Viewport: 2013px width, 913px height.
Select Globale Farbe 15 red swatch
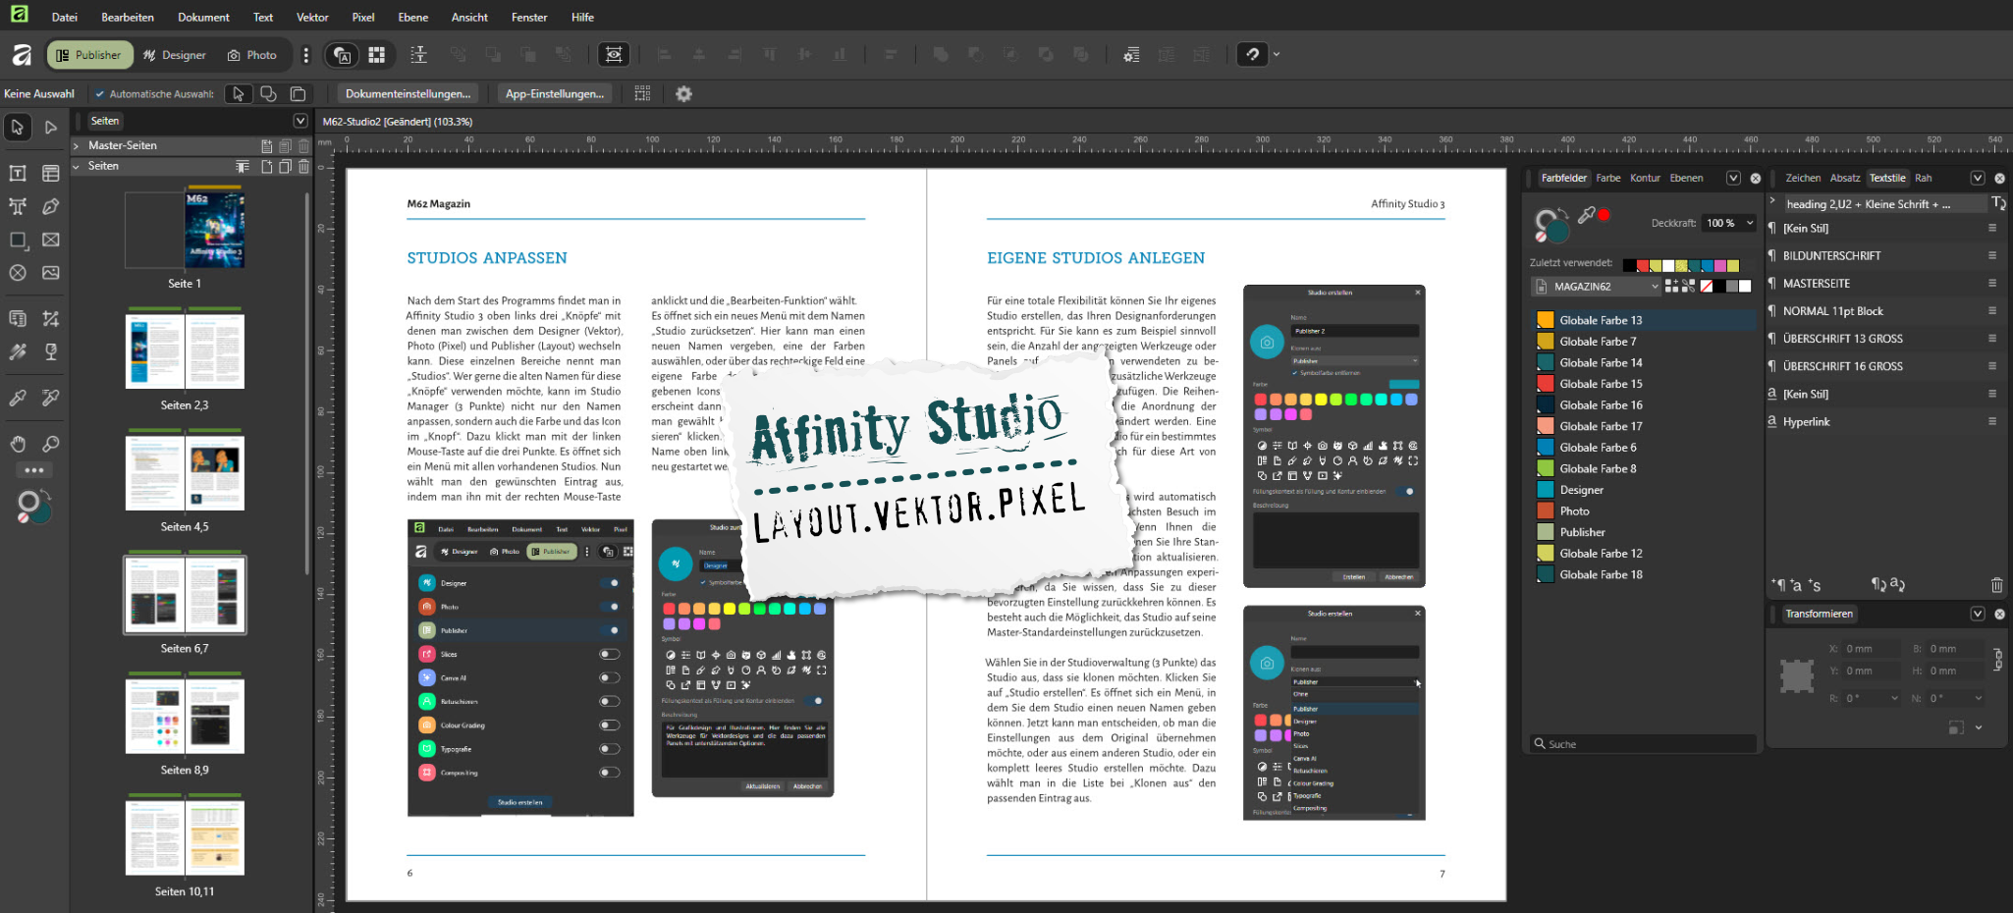[x=1545, y=384]
